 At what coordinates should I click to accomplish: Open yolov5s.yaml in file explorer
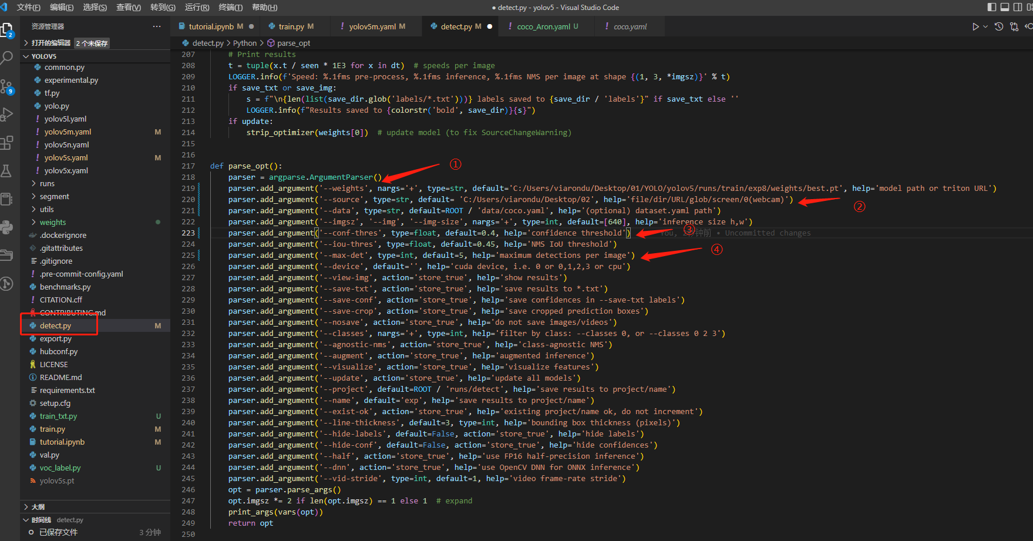pos(66,157)
